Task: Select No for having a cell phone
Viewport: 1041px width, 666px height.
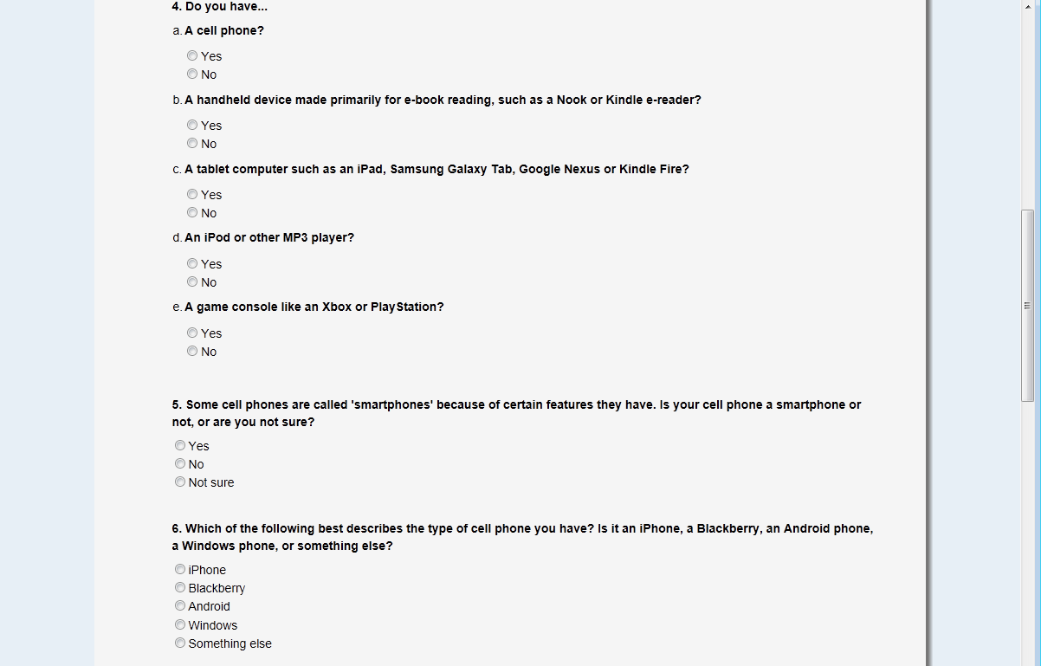Action: 192,74
